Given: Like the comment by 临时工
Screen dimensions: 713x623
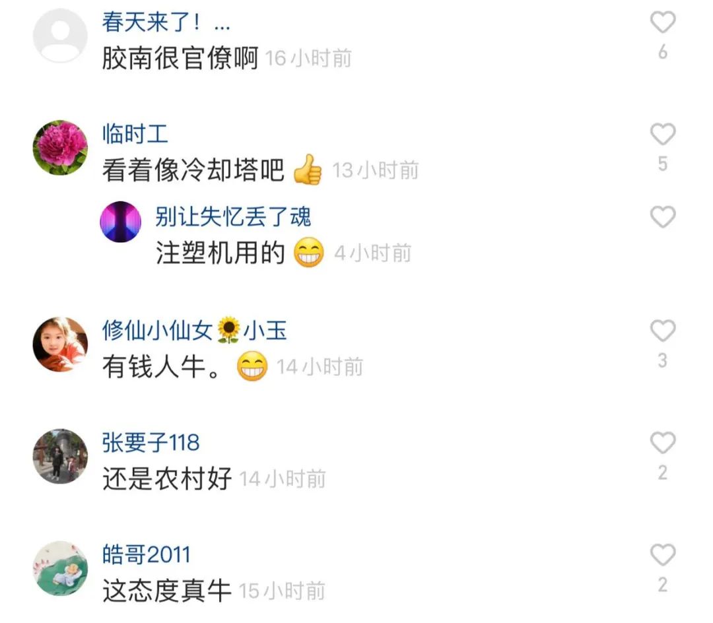Looking at the screenshot, I should [x=663, y=134].
